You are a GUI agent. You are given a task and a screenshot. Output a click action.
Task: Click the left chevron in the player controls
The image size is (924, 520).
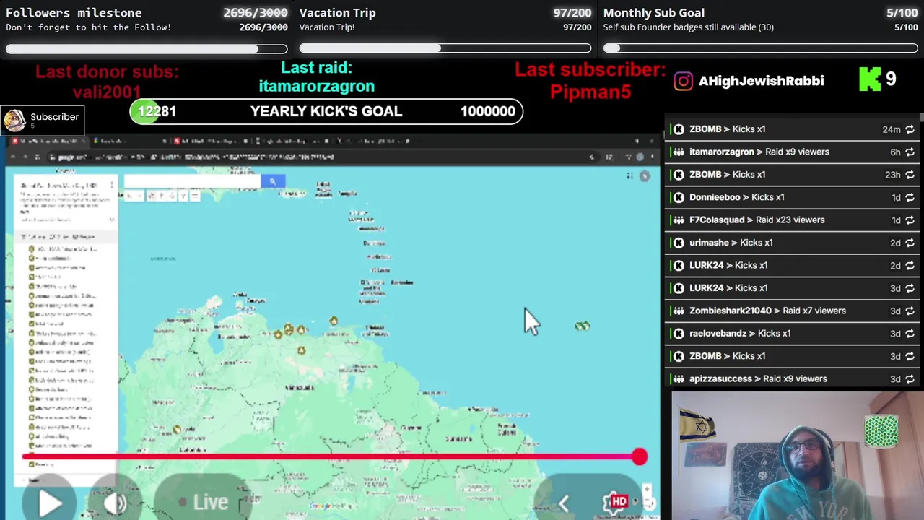tap(564, 503)
